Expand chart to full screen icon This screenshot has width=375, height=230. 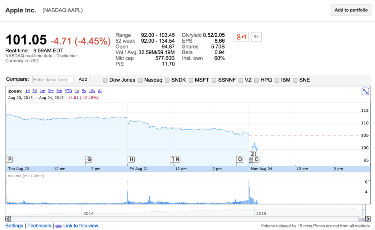pos(365,91)
